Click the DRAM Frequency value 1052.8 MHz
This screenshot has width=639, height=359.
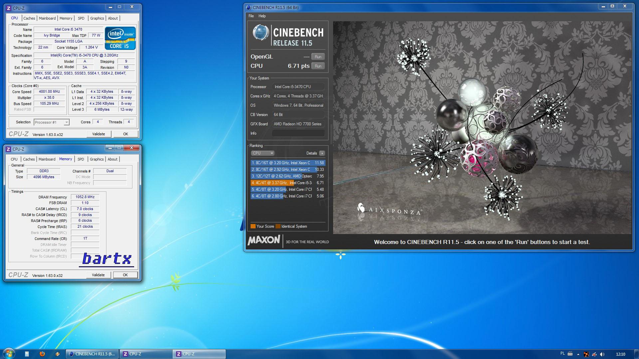tap(85, 197)
